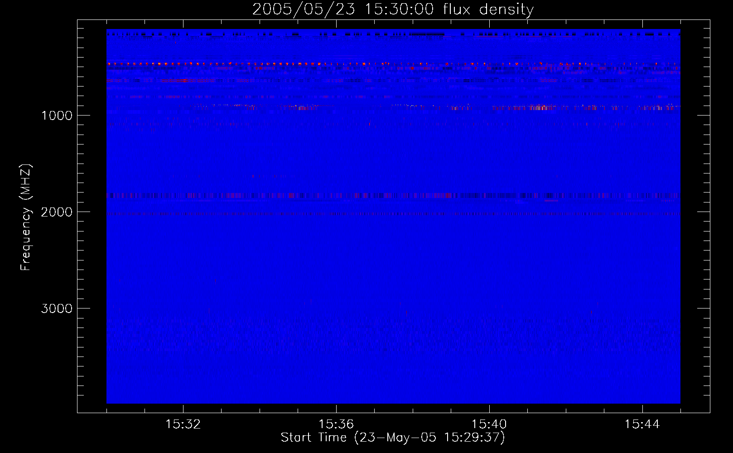
Task: Click the 15:40 time tick label
Action: click(489, 424)
